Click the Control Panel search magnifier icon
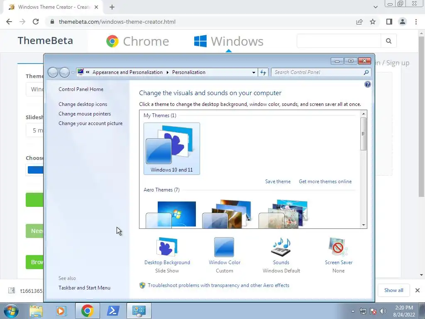 (366, 72)
